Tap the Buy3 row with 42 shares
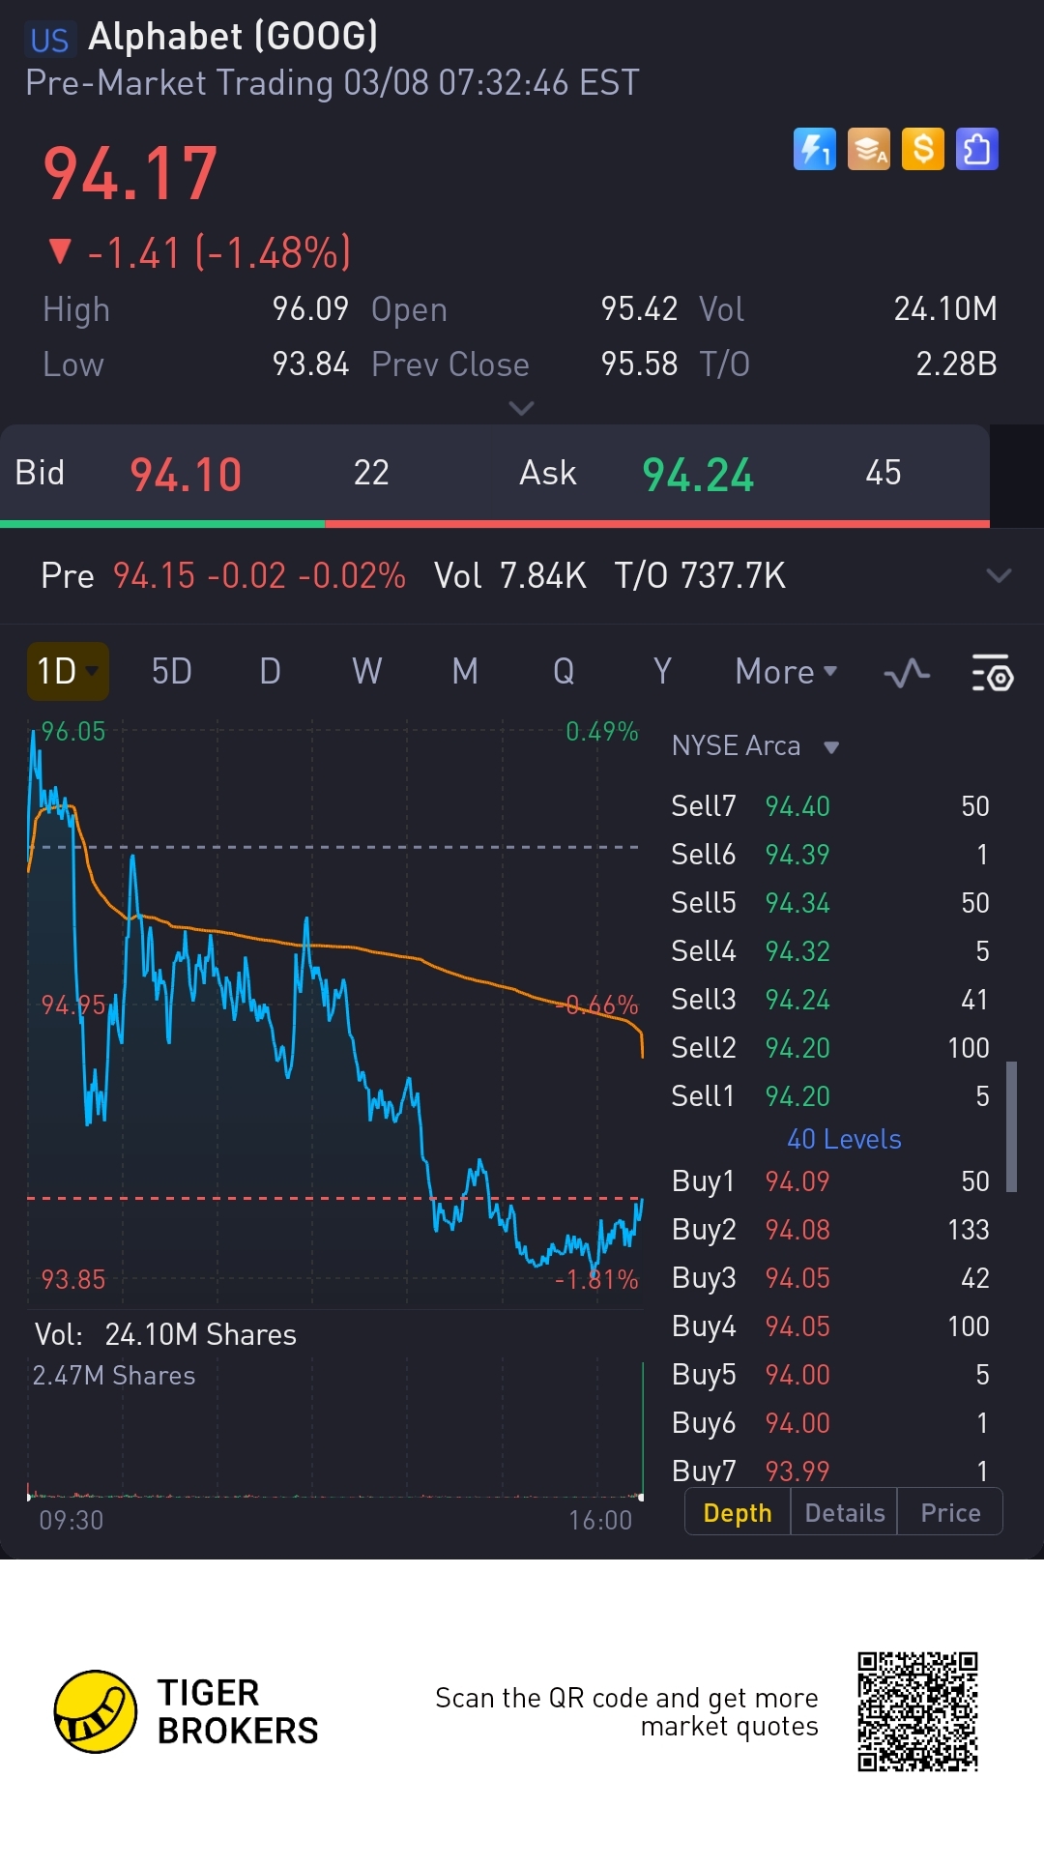The height and width of the screenshot is (1865, 1044). click(830, 1277)
